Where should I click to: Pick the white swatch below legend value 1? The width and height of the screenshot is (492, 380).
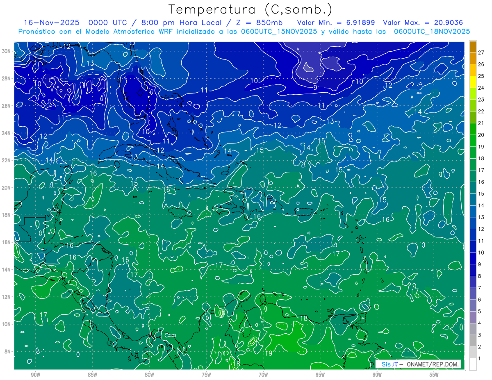pyautogui.click(x=473, y=364)
